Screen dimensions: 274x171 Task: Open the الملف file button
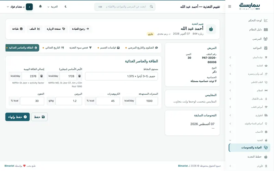(35, 29)
